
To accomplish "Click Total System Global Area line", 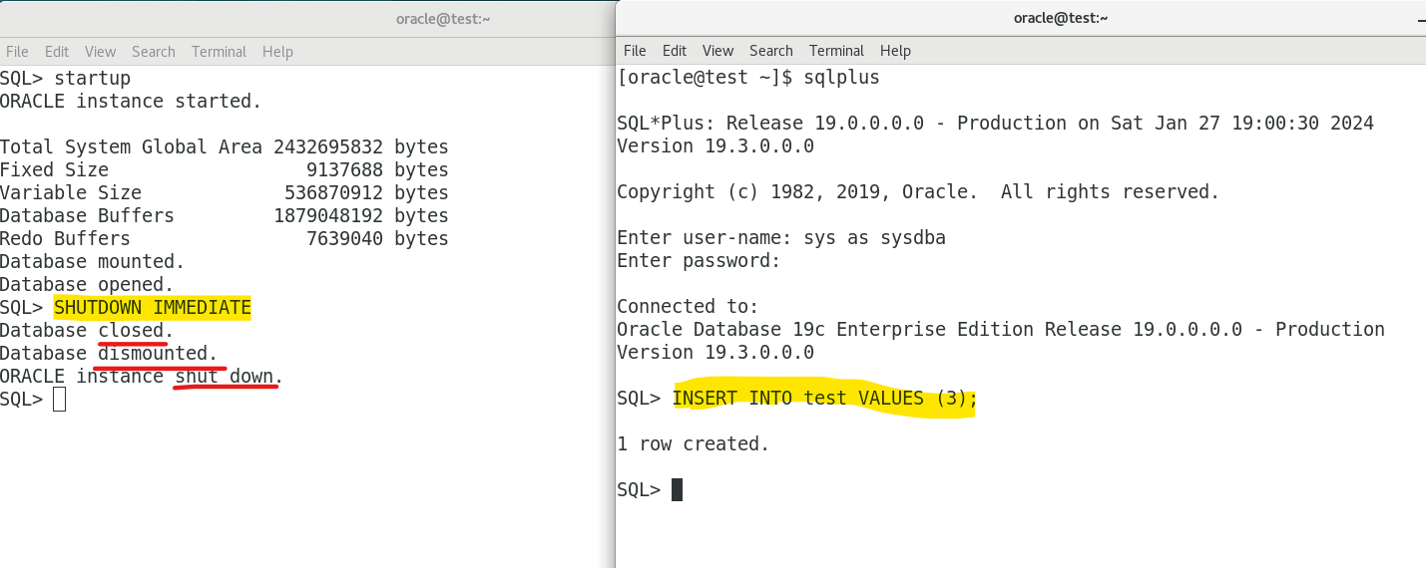I will point(225,146).
